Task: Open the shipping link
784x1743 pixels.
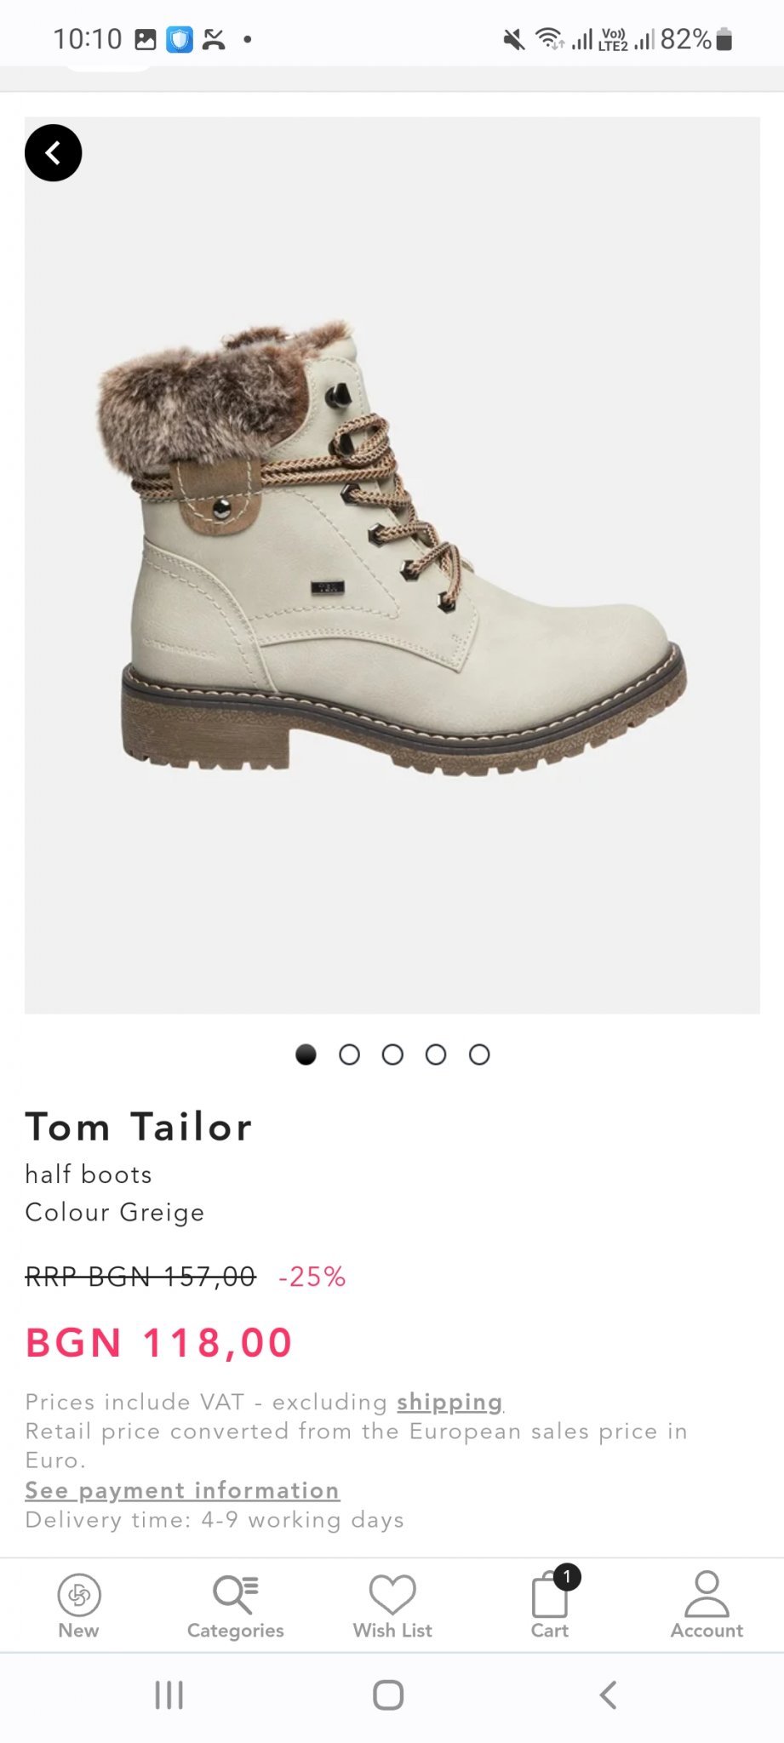Action: pyautogui.click(x=449, y=1402)
